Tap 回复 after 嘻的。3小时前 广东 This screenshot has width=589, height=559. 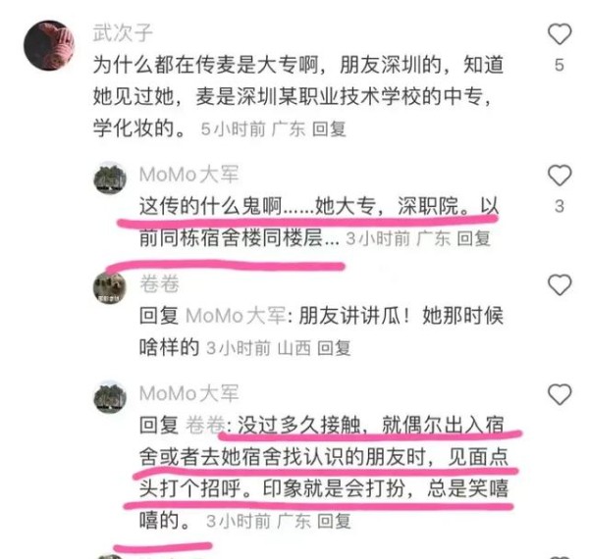tap(334, 521)
